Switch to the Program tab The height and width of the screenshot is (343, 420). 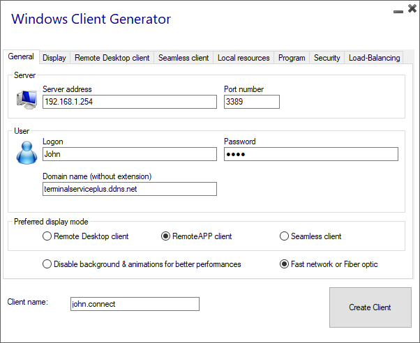[x=292, y=58]
